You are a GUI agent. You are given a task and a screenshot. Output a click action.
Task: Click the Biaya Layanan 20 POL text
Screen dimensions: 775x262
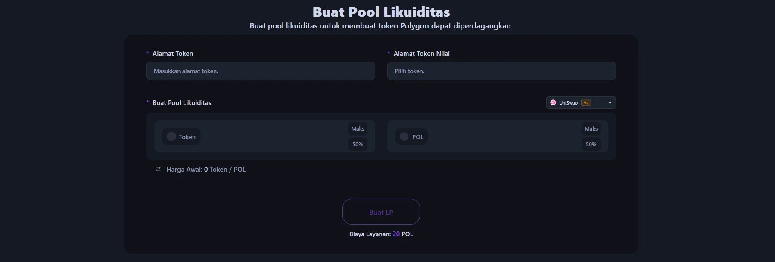381,234
